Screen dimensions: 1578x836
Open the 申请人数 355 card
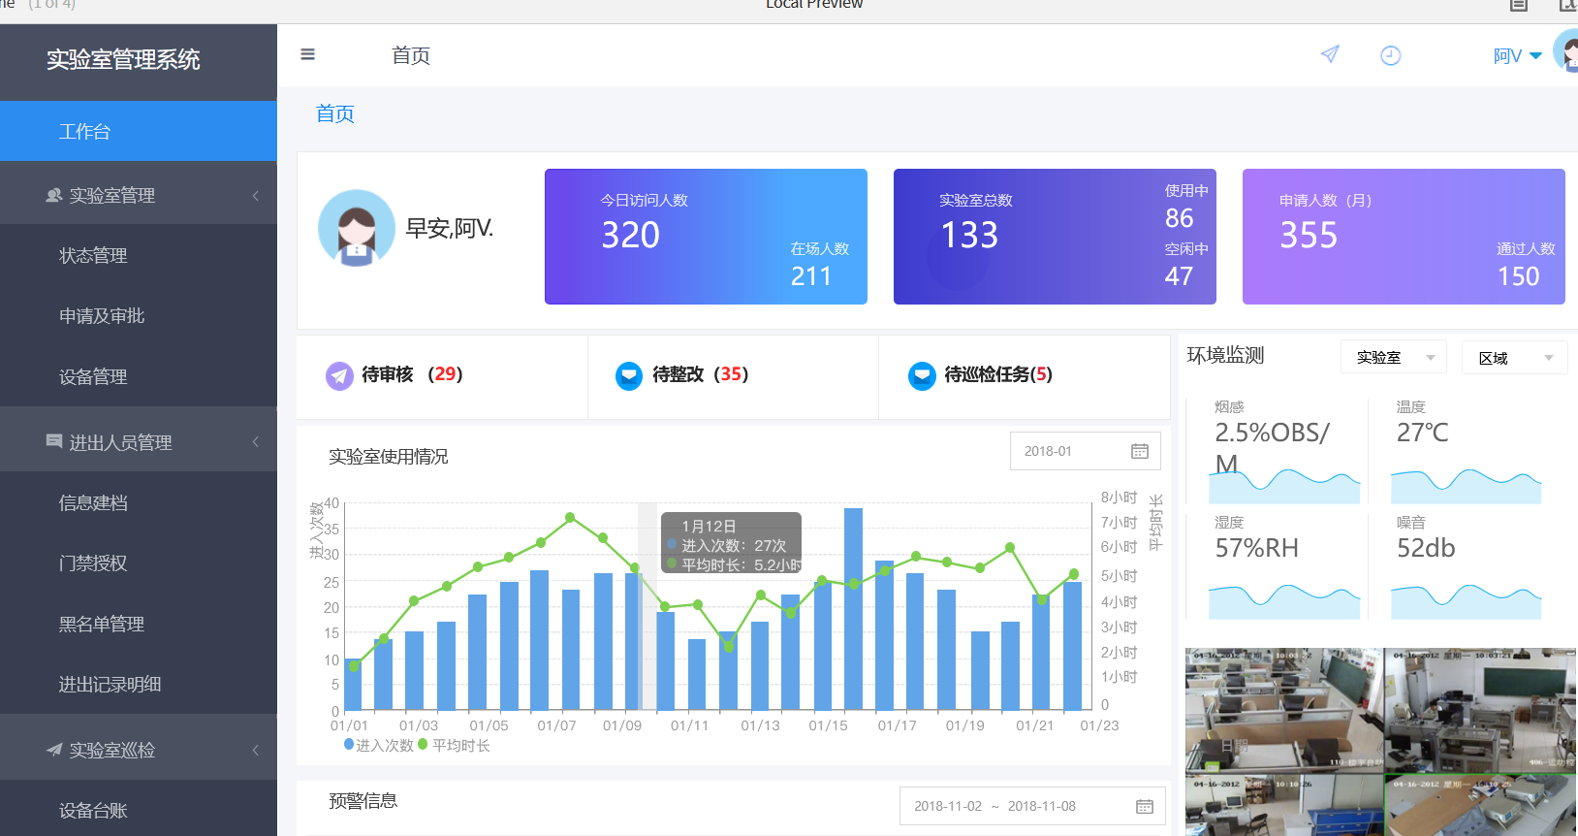coord(1404,237)
